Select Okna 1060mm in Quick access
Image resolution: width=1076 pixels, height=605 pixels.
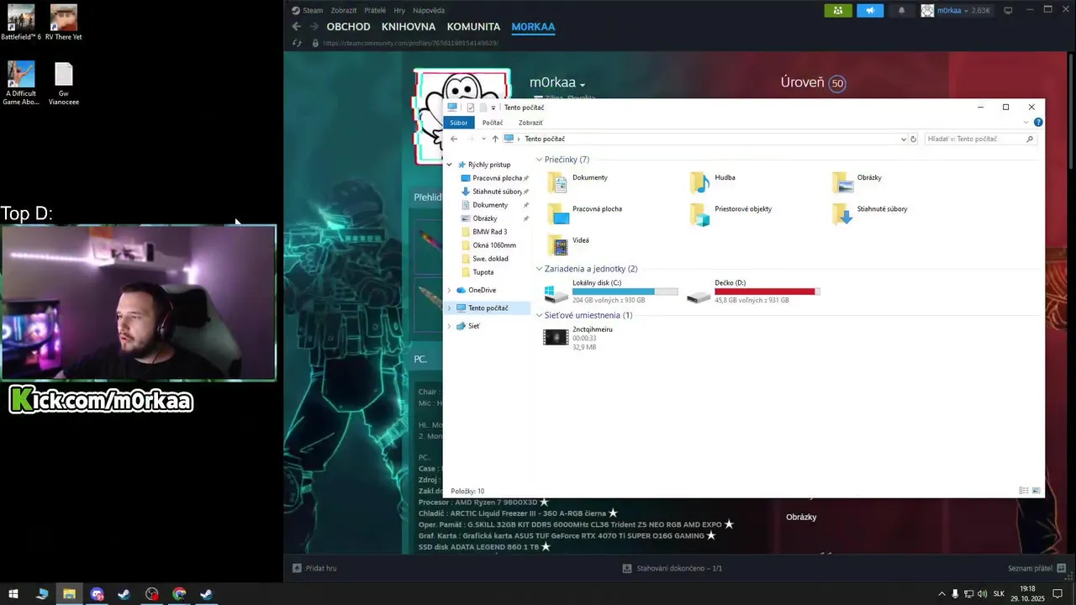pyautogui.click(x=493, y=245)
